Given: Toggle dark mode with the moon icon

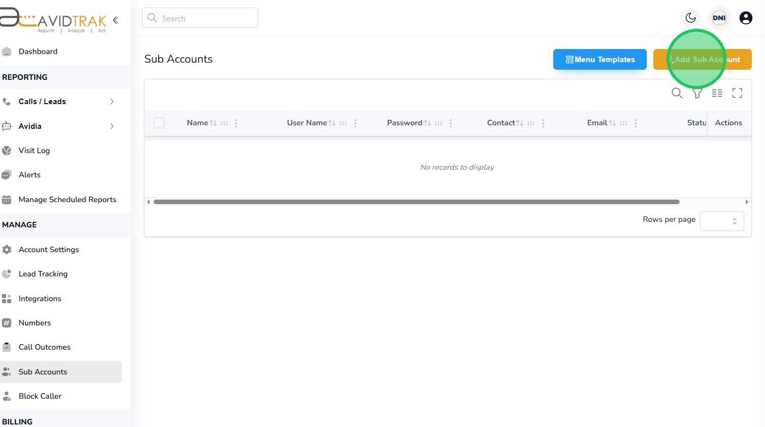Looking at the screenshot, I should tap(691, 18).
